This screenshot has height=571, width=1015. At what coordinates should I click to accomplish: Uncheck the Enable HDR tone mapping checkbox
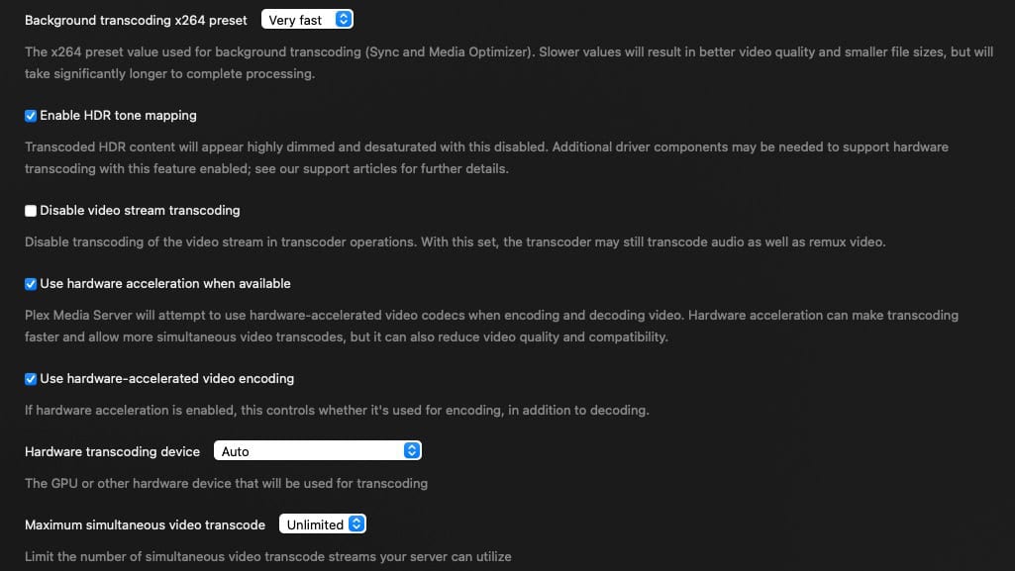tap(31, 116)
